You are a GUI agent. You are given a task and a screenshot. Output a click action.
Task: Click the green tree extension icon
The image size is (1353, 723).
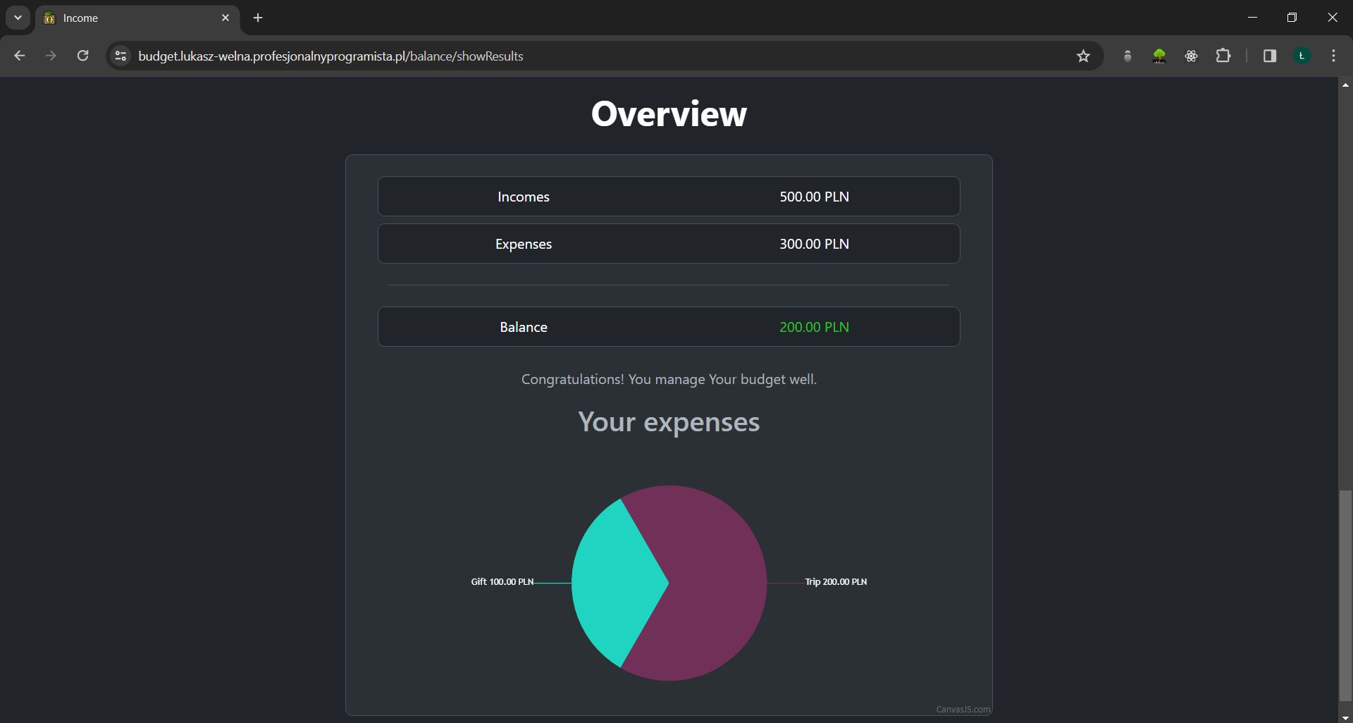coord(1159,56)
